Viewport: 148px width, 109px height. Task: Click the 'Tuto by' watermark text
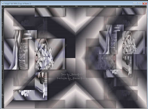click(73, 75)
